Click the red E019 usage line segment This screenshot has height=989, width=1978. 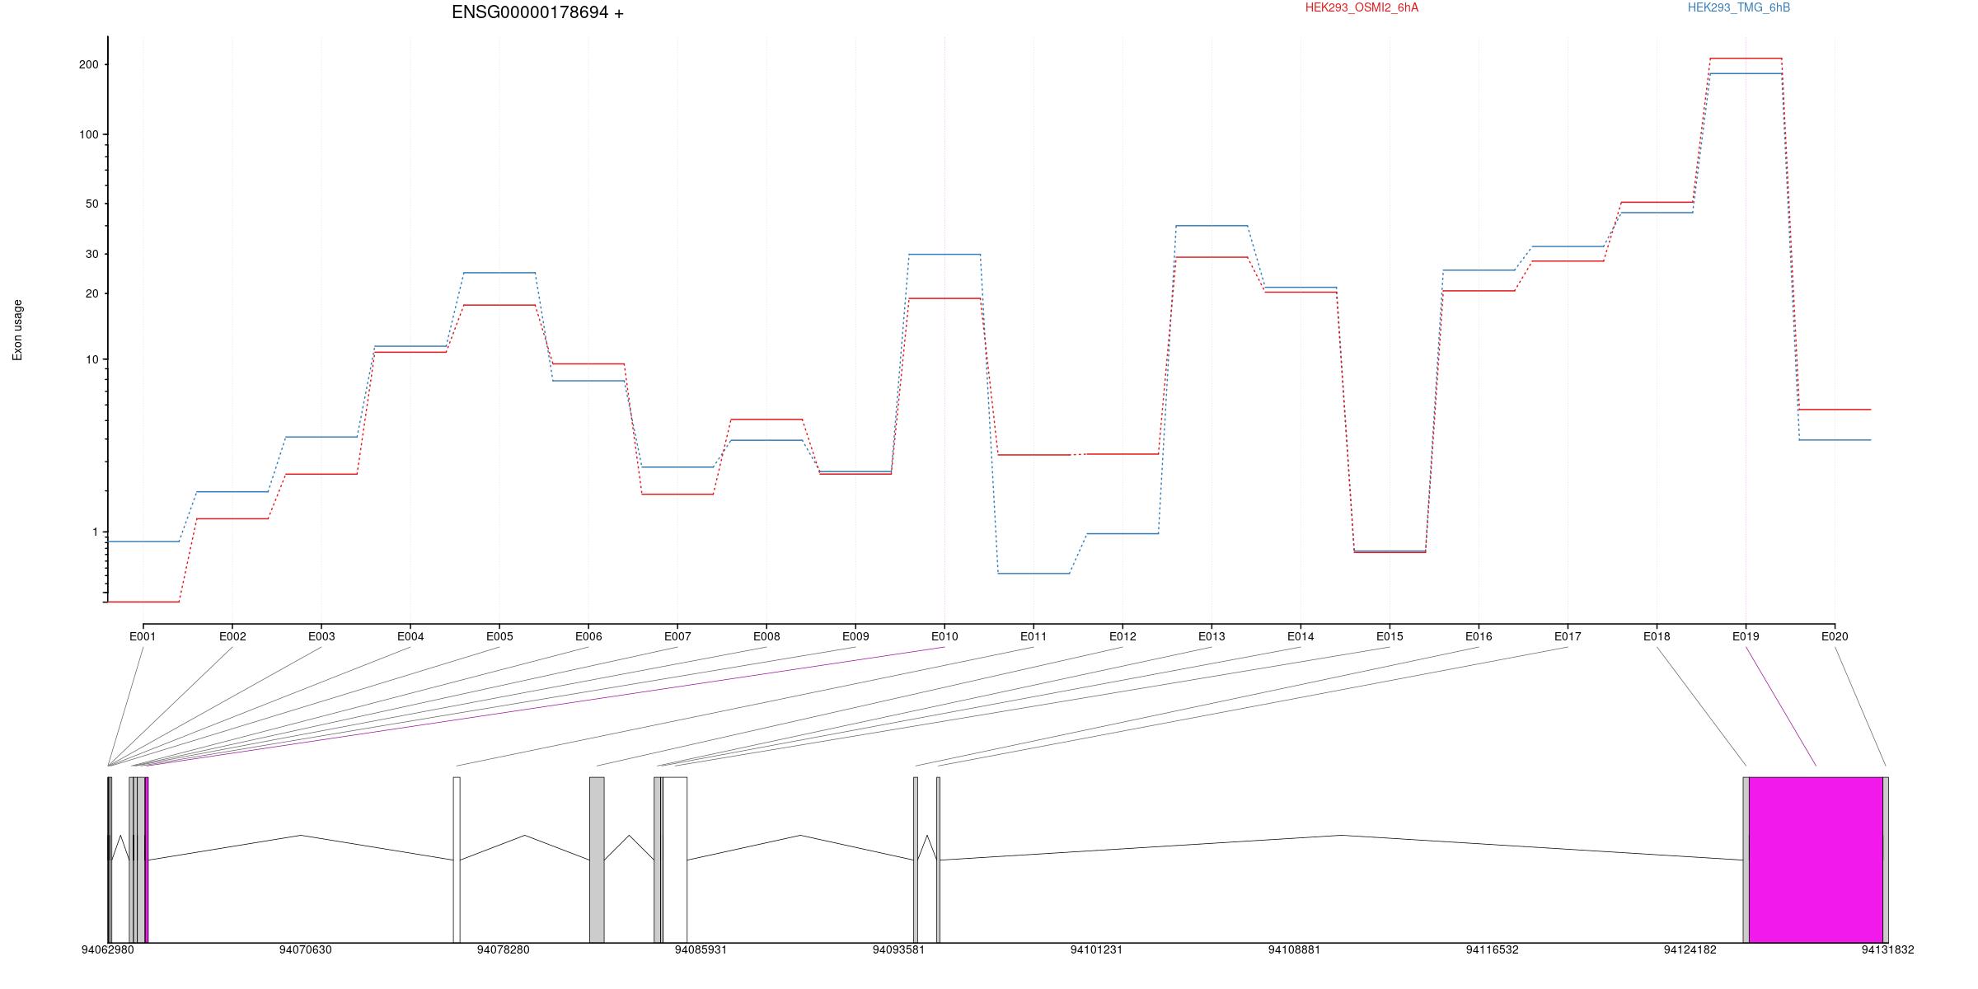click(x=1746, y=59)
